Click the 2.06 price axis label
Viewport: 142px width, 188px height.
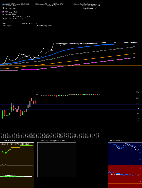click(x=138, y=98)
